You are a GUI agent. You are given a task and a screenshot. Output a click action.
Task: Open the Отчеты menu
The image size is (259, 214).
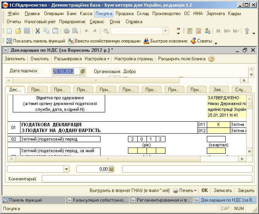coord(14,22)
